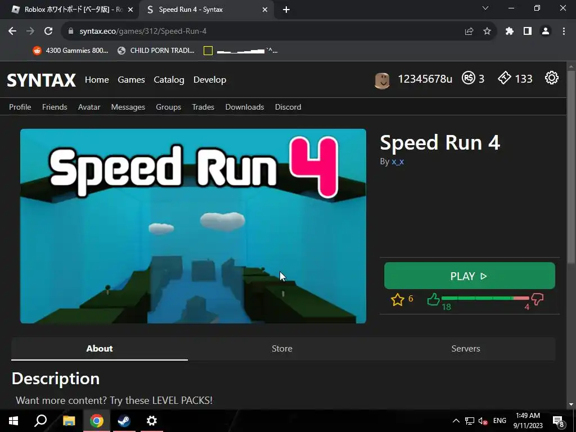Viewport: 576px width, 432px height.
Task: Click the ENG language indicator
Action: pos(499,421)
